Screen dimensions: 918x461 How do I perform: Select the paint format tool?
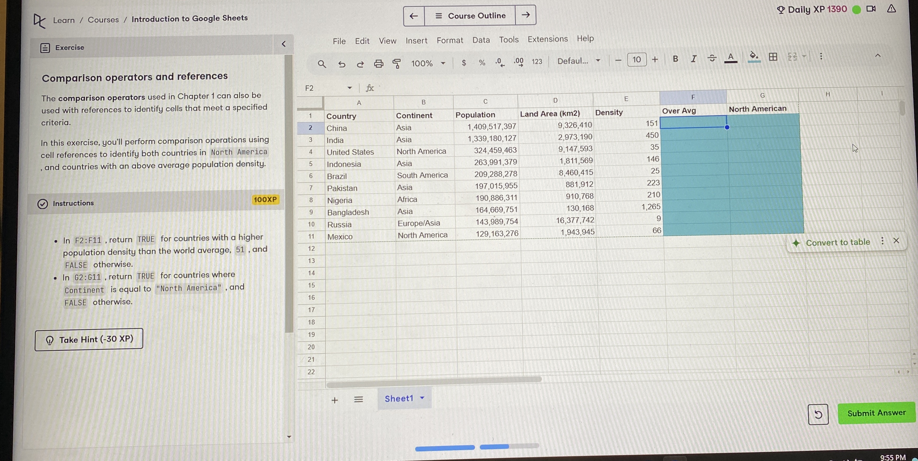[x=396, y=63]
